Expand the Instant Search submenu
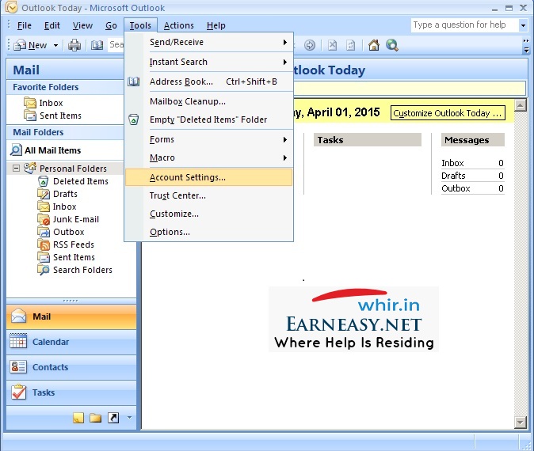 (x=285, y=62)
